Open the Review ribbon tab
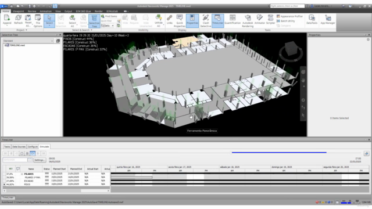This screenshot has height=209, width=372. 32,11
